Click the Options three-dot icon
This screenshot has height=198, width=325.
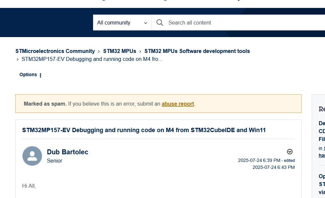point(41,75)
